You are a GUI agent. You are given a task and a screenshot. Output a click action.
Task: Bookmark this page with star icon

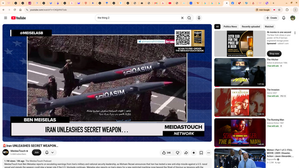pos(279,10)
